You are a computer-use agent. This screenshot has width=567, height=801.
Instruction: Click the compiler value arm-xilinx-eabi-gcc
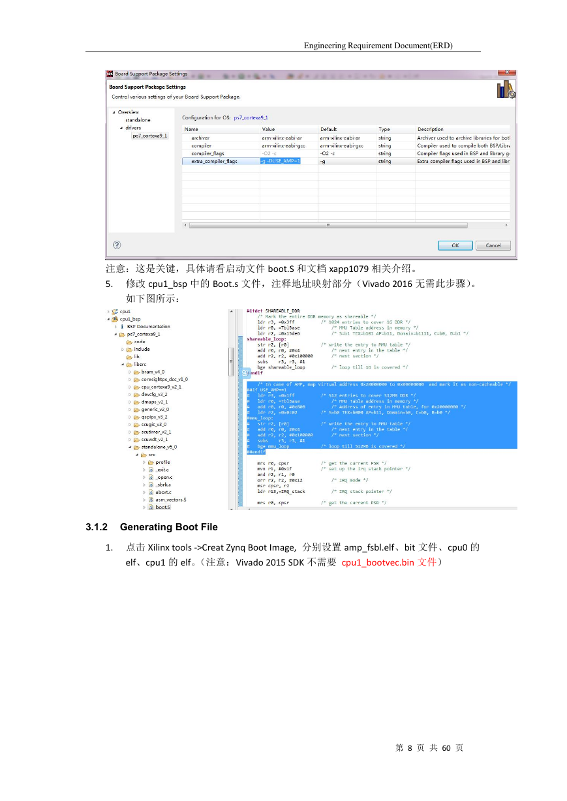[x=283, y=145]
